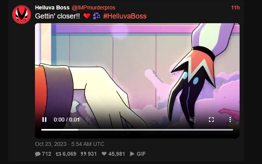Click the GIF play triangle icon
262x164 pixels.
point(132,154)
